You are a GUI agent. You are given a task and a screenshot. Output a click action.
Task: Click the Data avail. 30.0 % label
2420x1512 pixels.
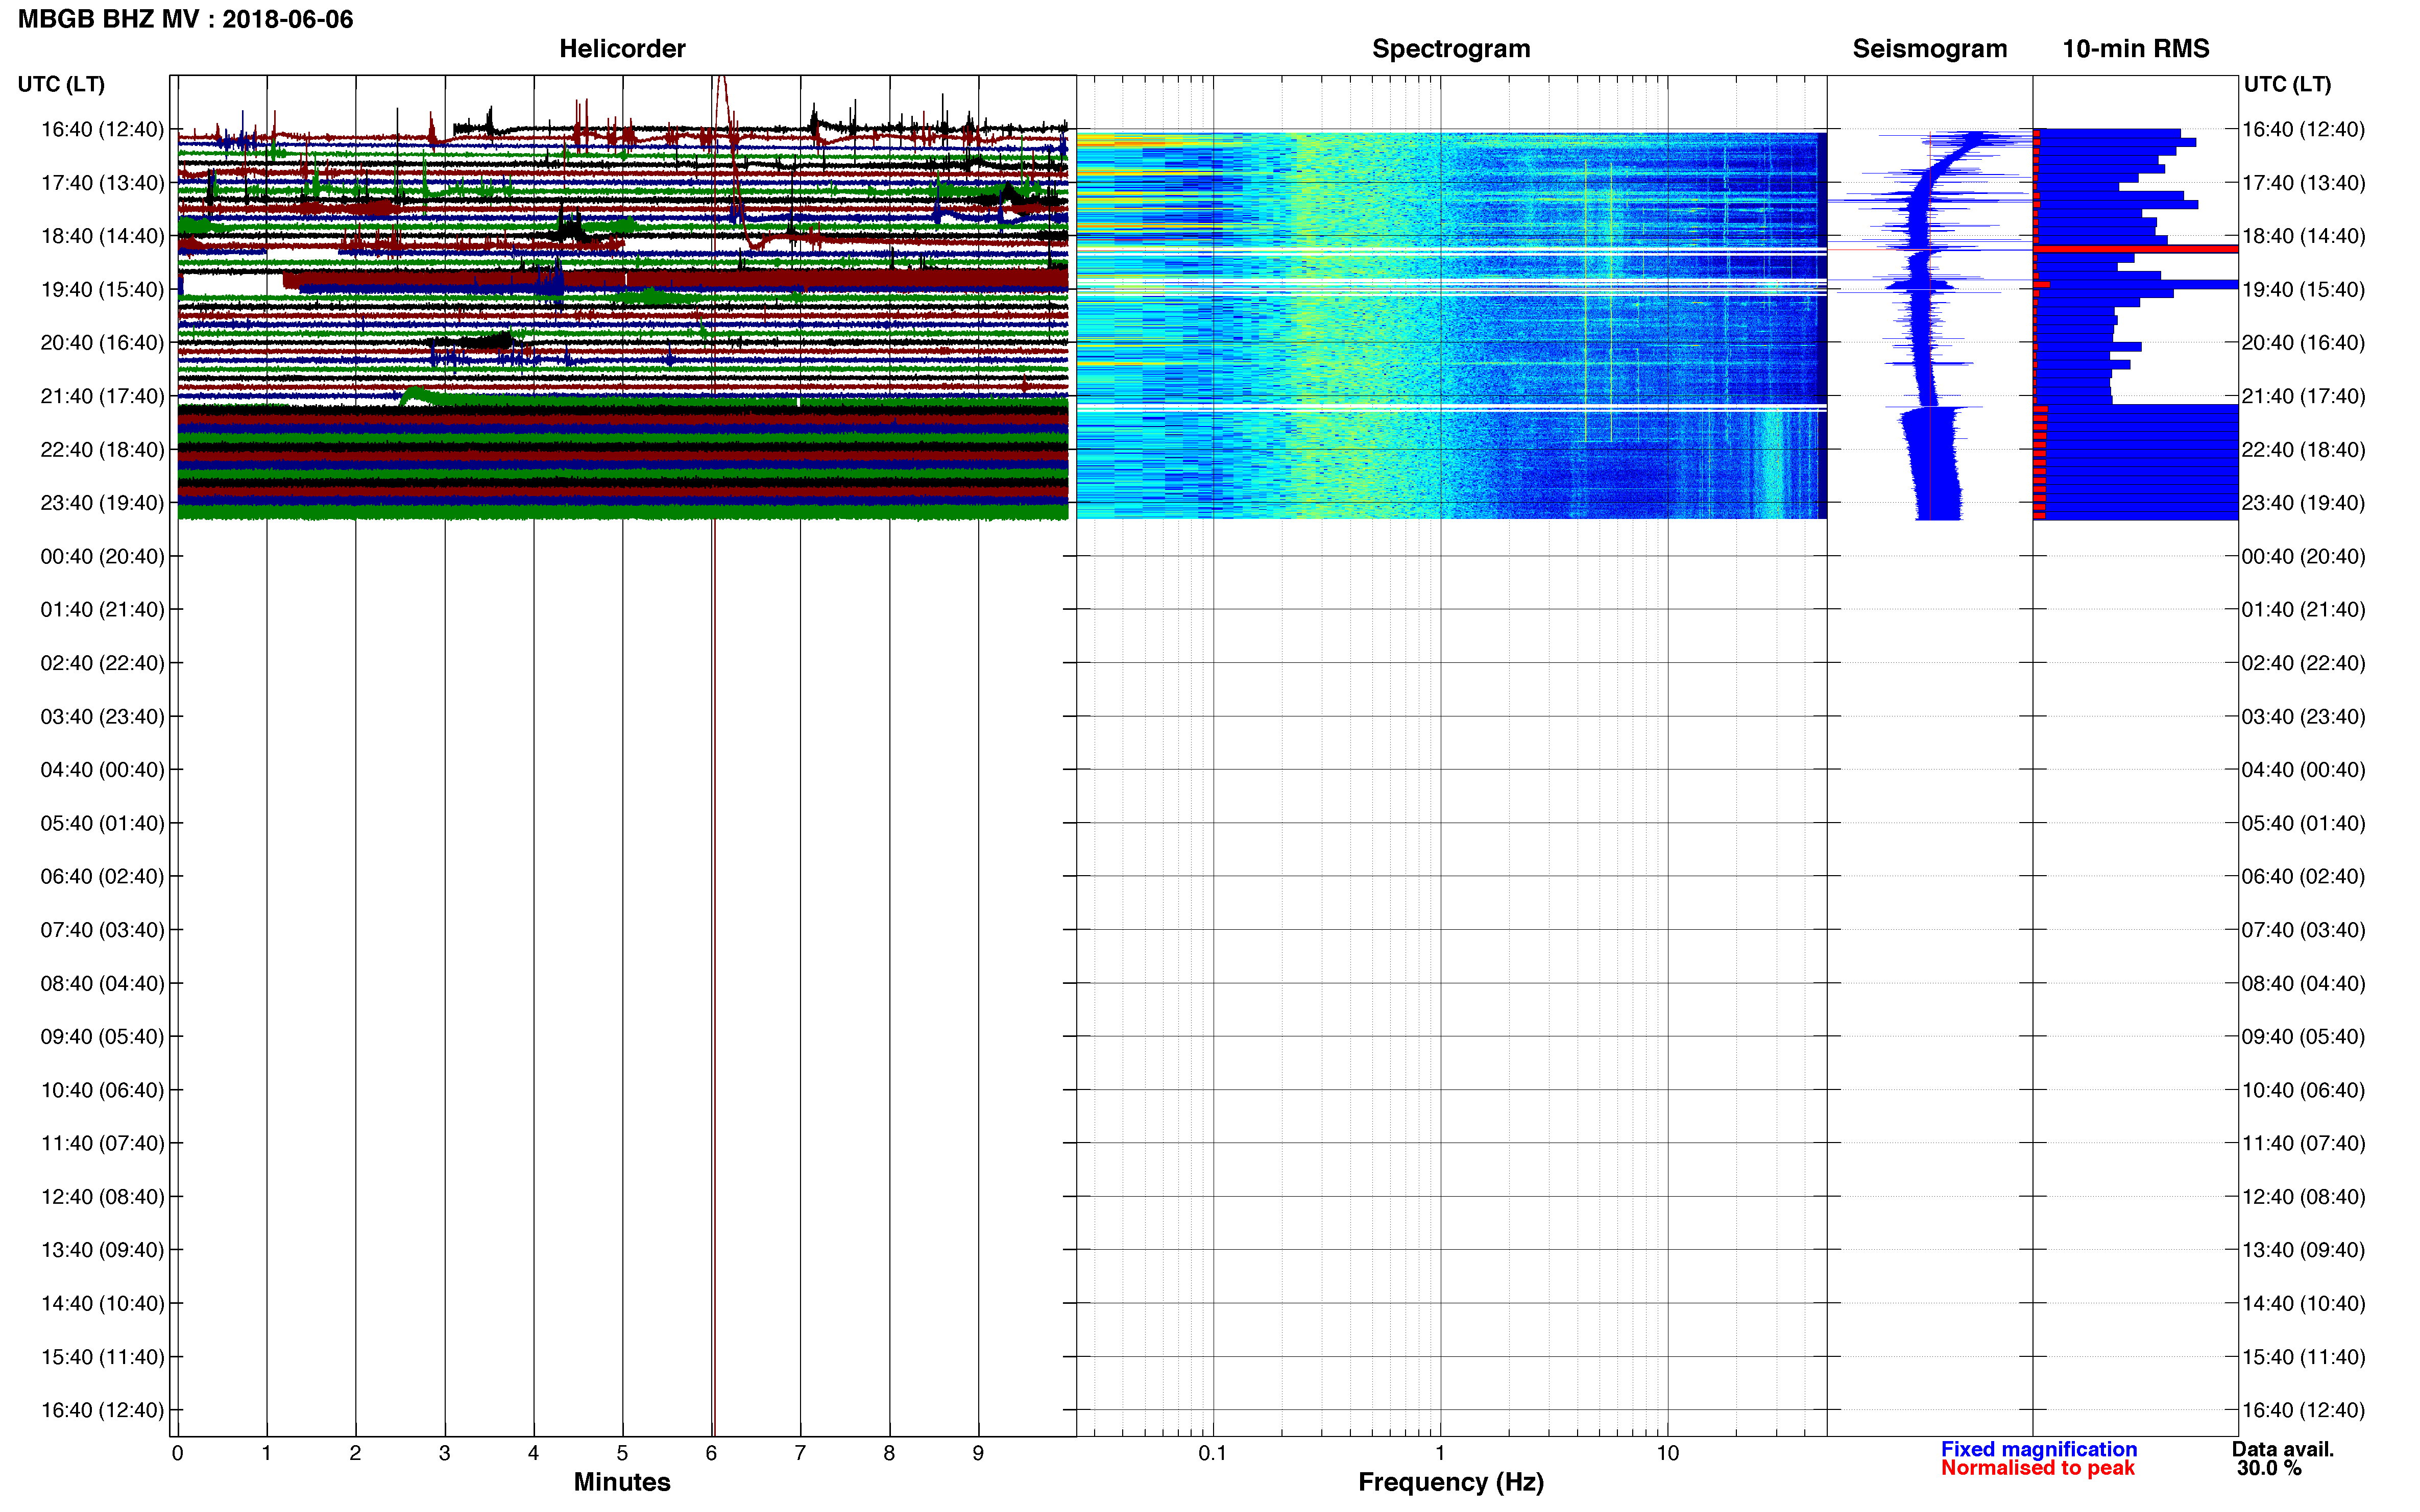(2282, 1459)
